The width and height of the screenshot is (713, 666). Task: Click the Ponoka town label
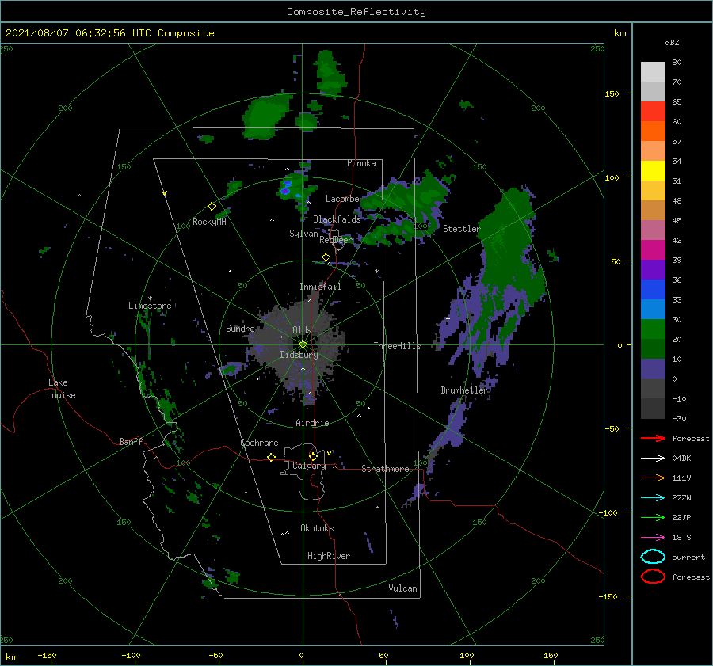(361, 163)
